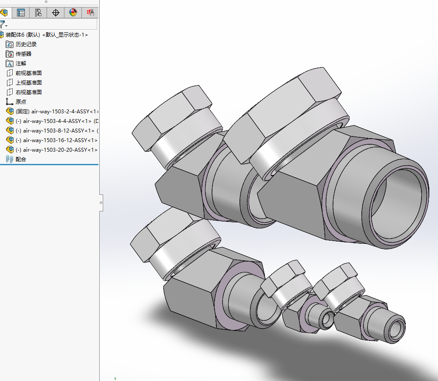This screenshot has width=438, height=381.
Task: Open the last manager tab with red icon
Action: coord(90,13)
